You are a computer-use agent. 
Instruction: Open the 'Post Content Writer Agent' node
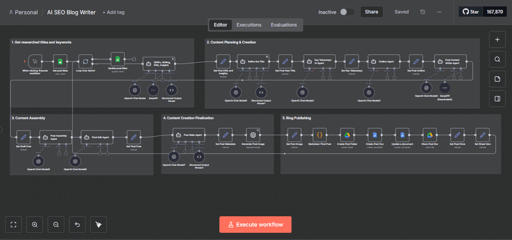coord(450,61)
